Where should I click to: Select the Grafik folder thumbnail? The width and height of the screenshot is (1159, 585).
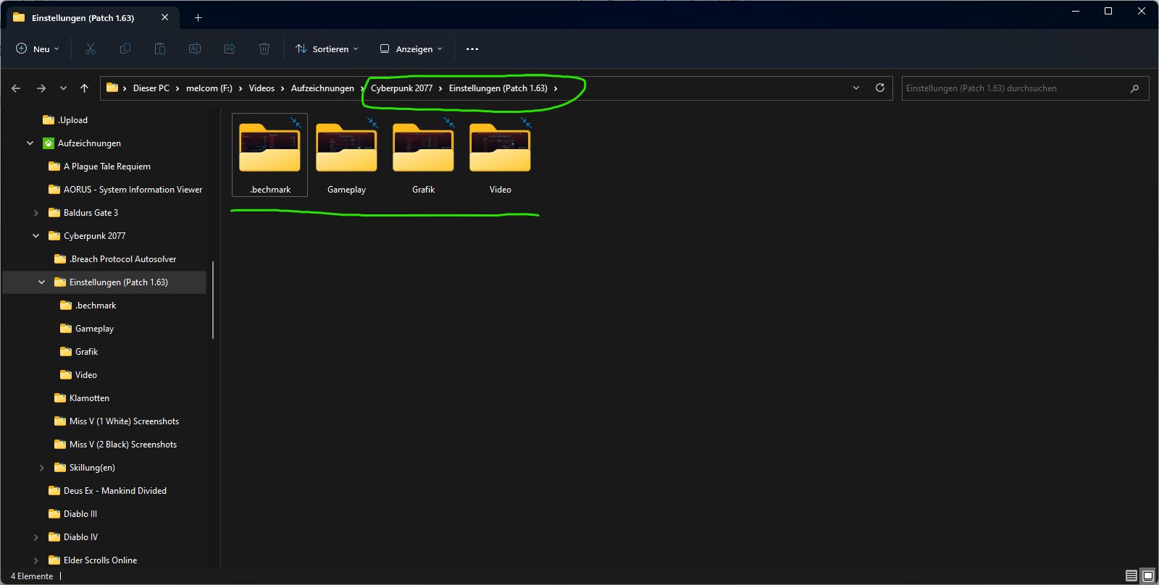pos(423,155)
